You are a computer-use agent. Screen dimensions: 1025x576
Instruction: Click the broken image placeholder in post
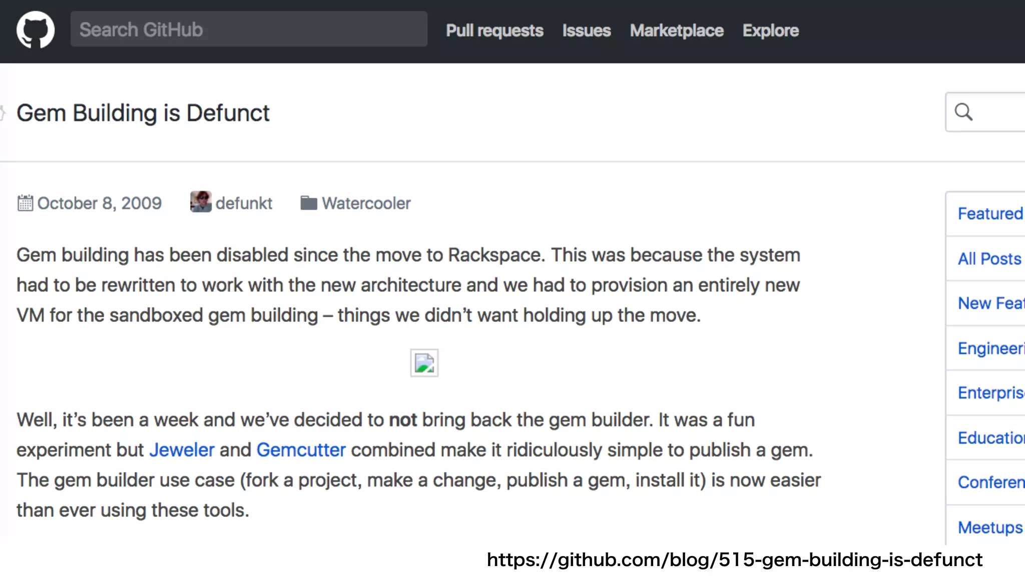pos(424,363)
